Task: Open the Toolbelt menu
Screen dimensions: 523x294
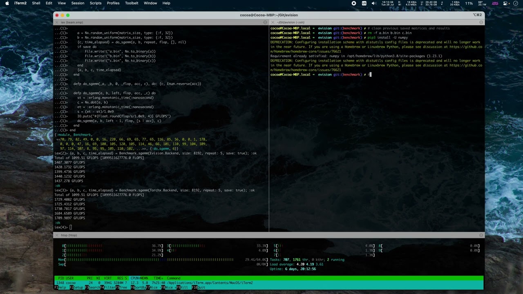Action: pyautogui.click(x=132, y=3)
